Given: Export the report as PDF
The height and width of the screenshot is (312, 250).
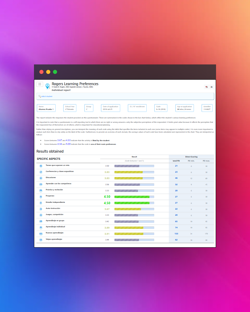Looking at the screenshot, I should (x=207, y=87).
